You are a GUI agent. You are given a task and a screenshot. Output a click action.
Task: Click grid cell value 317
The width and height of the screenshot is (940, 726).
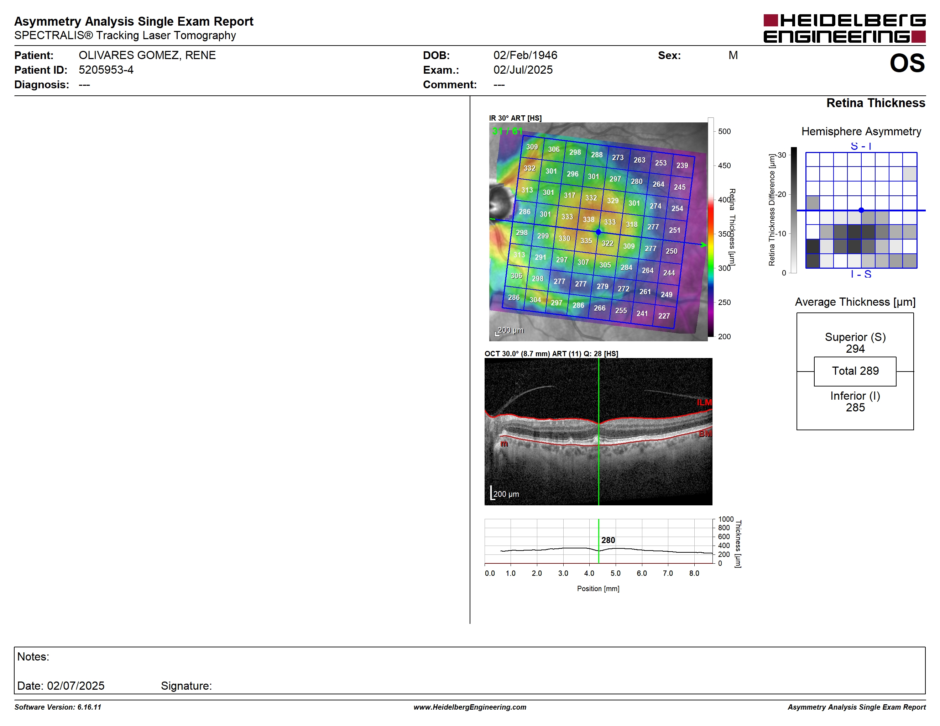569,195
